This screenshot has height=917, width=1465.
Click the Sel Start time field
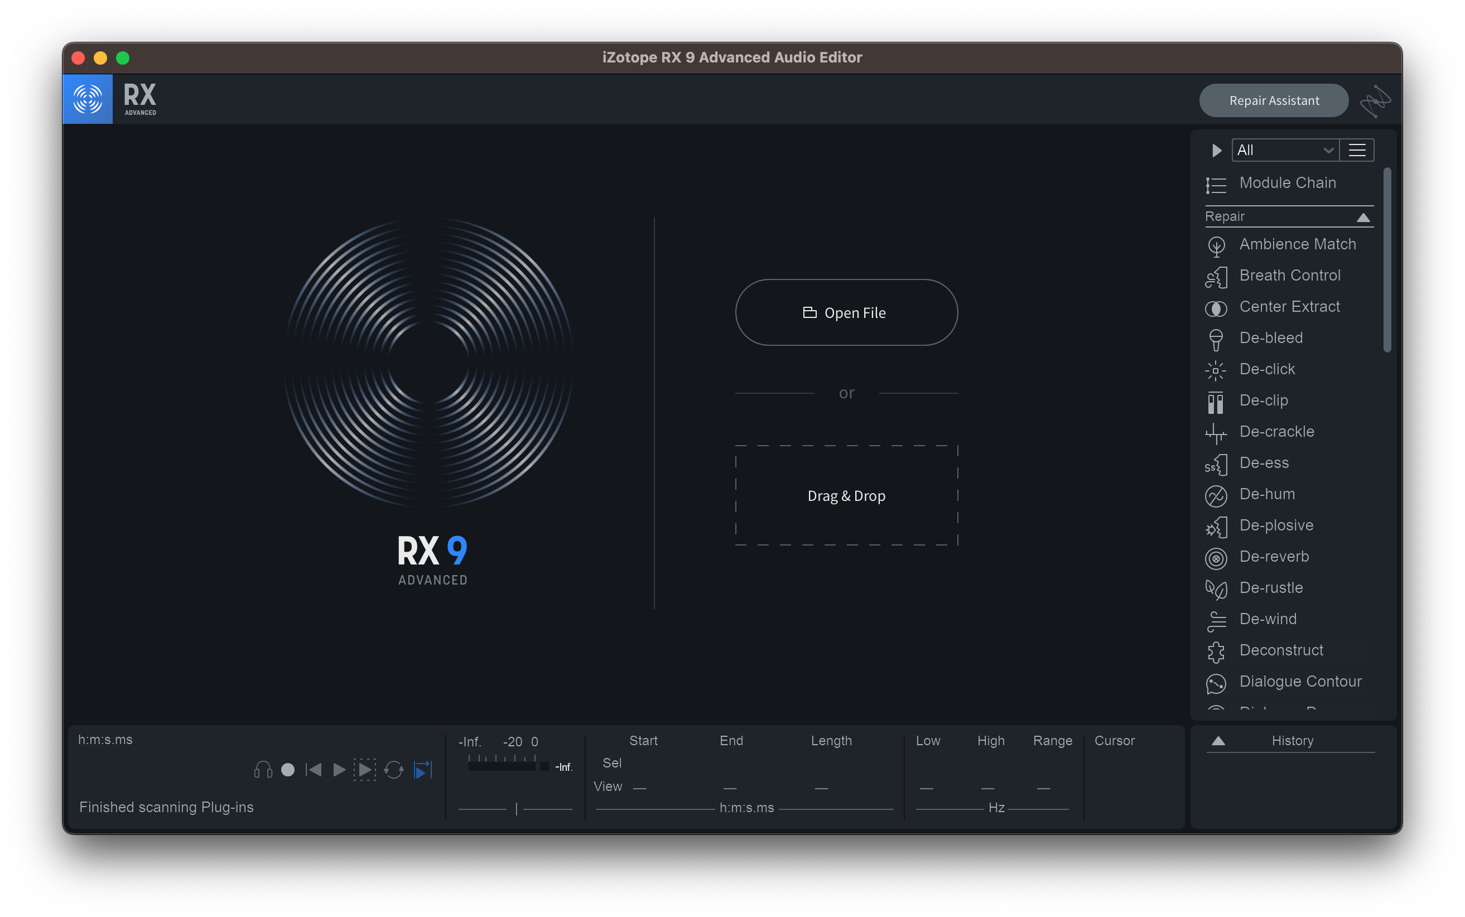pos(643,763)
